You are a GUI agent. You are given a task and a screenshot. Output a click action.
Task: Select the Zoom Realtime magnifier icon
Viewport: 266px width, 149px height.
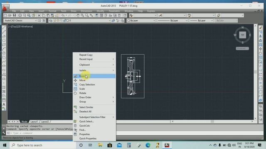click(x=82, y=16)
